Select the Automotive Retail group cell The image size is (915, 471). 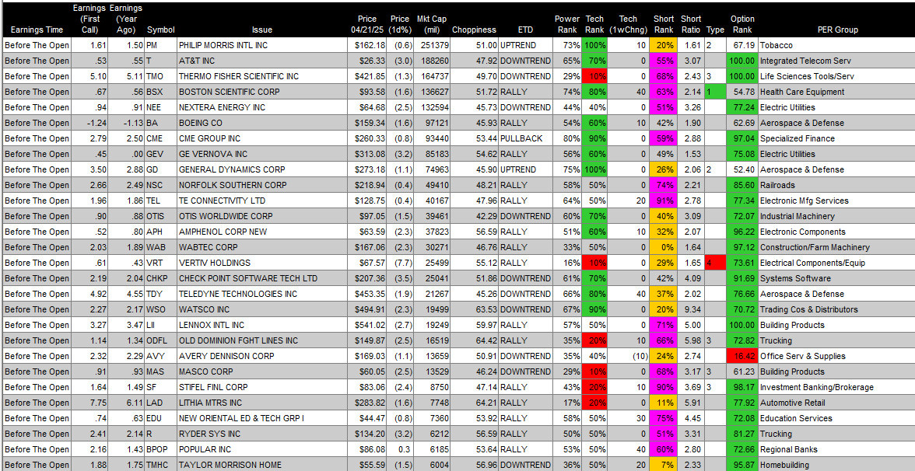836,403
